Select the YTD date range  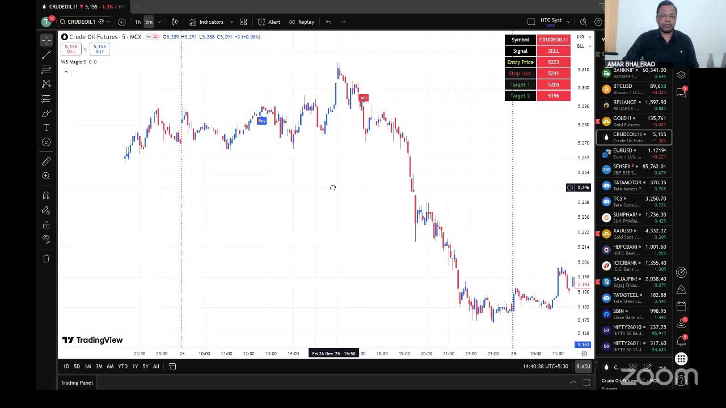123,367
